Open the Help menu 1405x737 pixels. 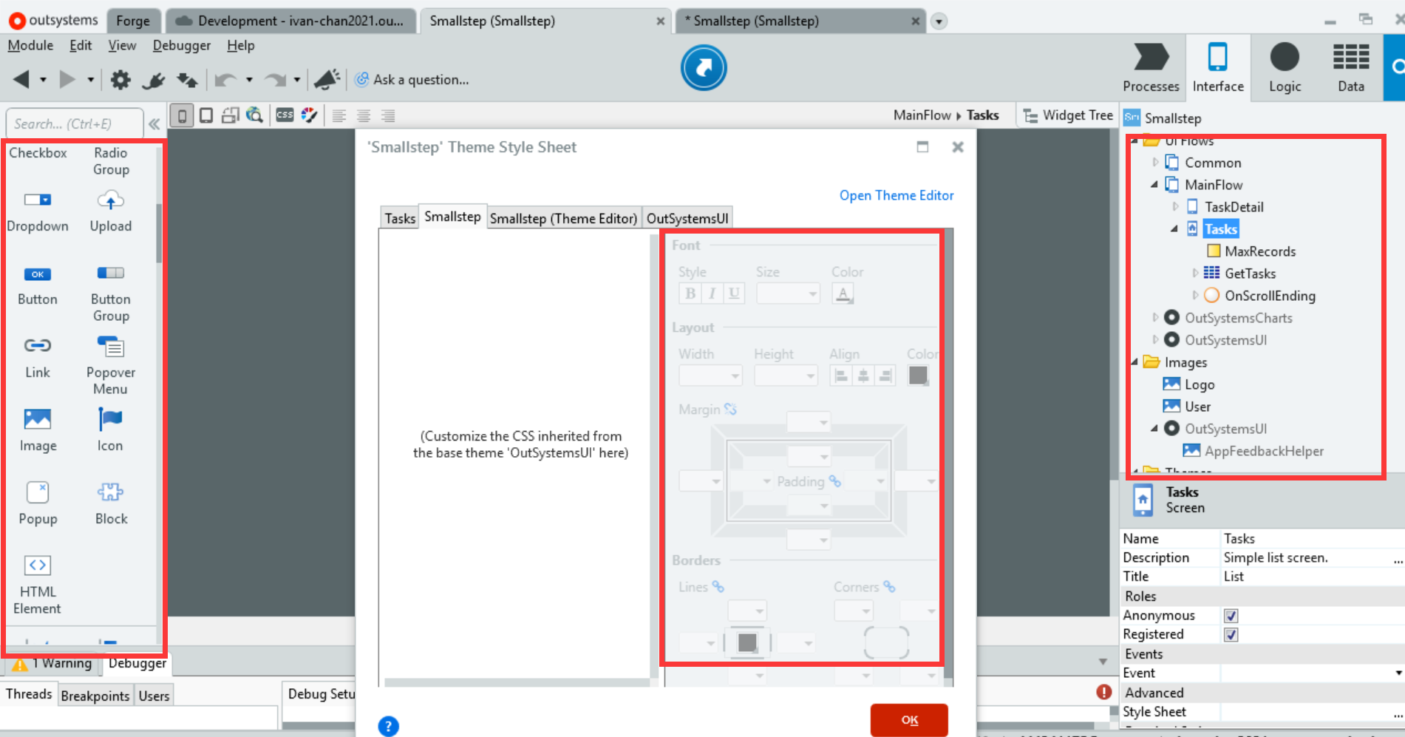(241, 45)
